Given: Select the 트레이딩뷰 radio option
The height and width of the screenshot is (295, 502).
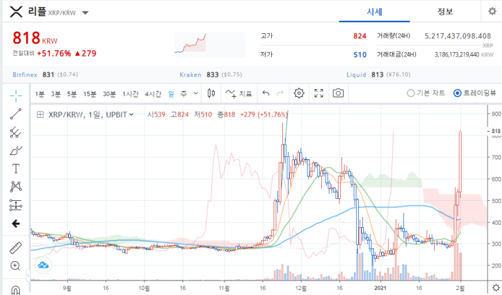Looking at the screenshot, I should tap(475, 94).
